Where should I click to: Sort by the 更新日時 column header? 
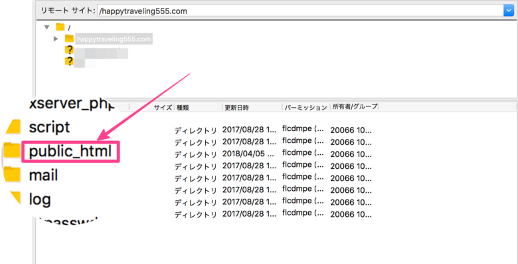236,108
